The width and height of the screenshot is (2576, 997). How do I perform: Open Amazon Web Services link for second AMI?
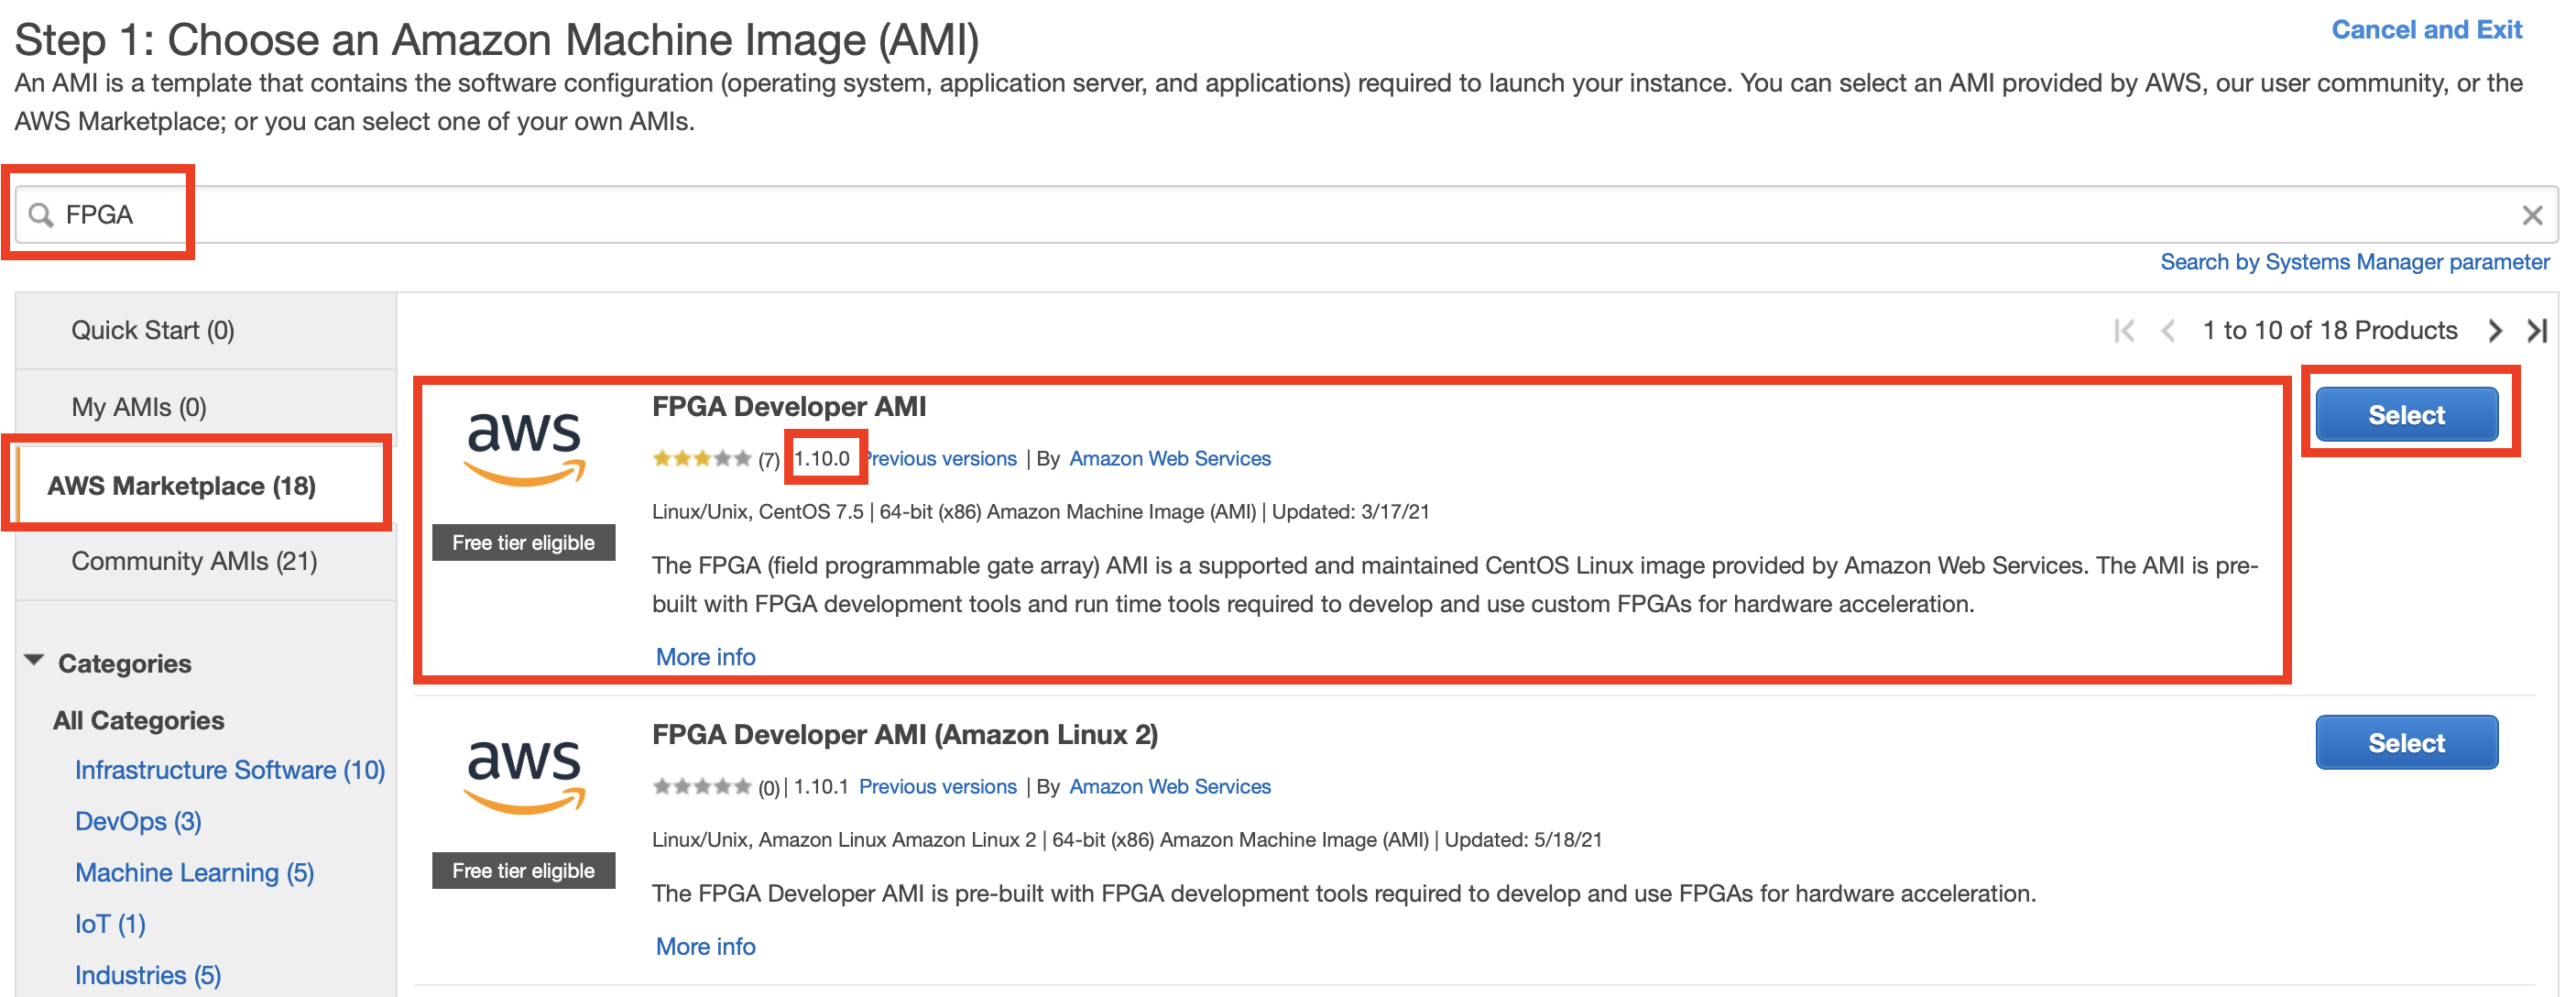point(1170,787)
